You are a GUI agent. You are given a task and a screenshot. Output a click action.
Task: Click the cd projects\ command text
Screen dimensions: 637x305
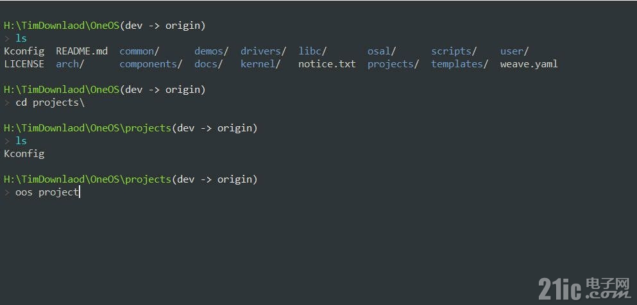pos(50,103)
